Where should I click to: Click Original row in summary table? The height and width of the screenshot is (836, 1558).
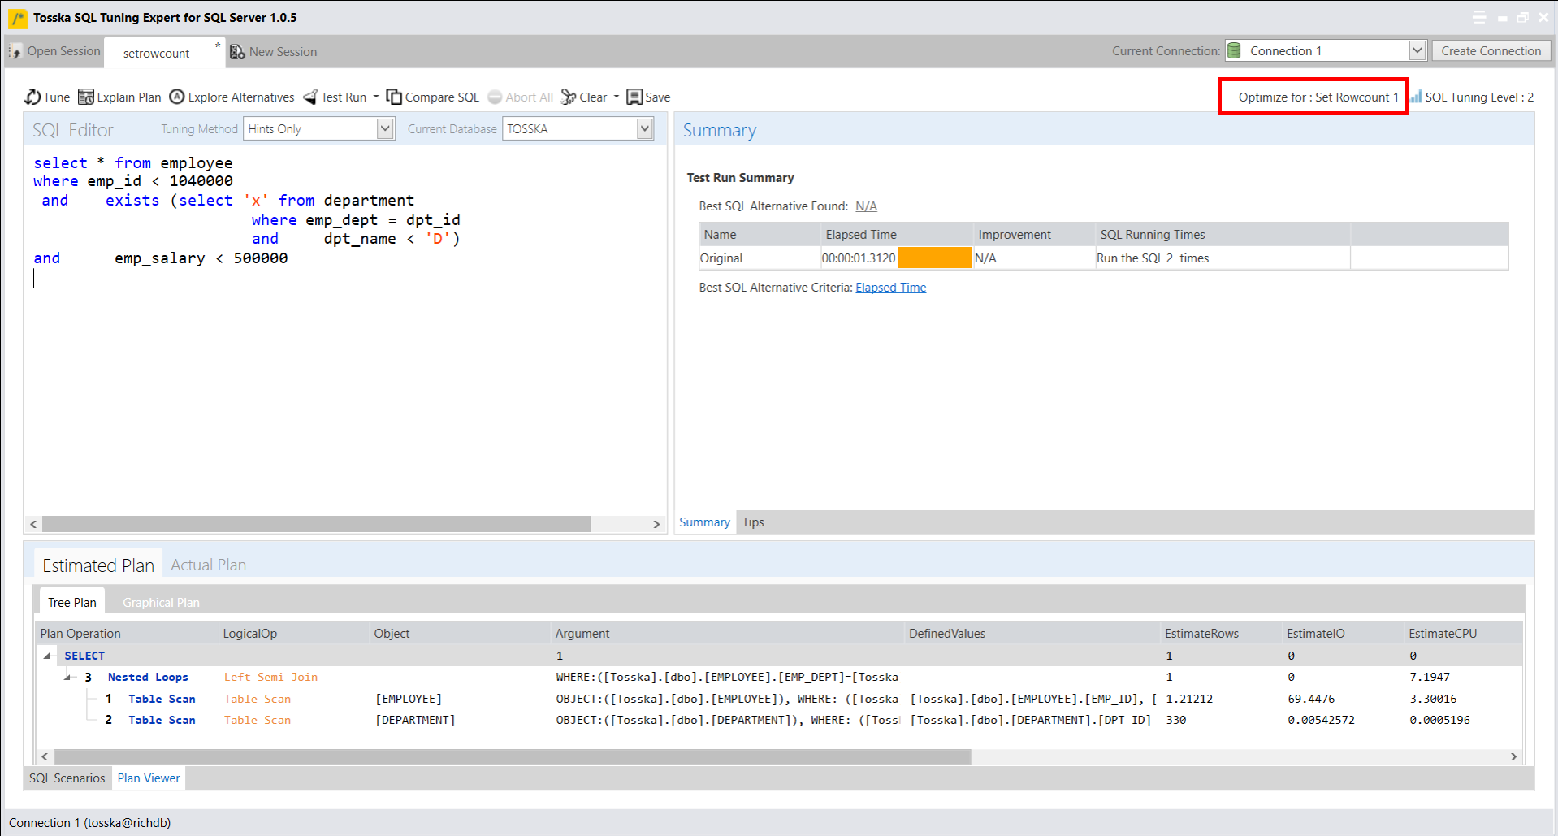click(x=1104, y=258)
